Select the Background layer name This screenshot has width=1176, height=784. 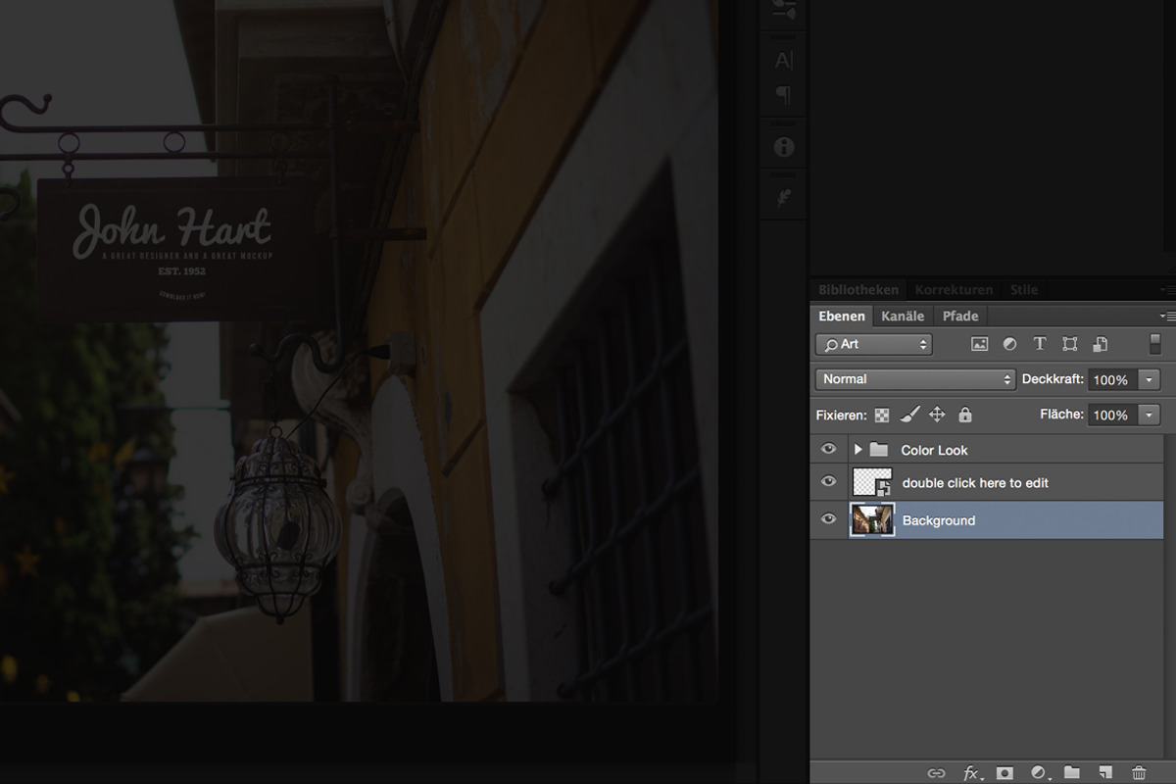pyautogui.click(x=939, y=520)
